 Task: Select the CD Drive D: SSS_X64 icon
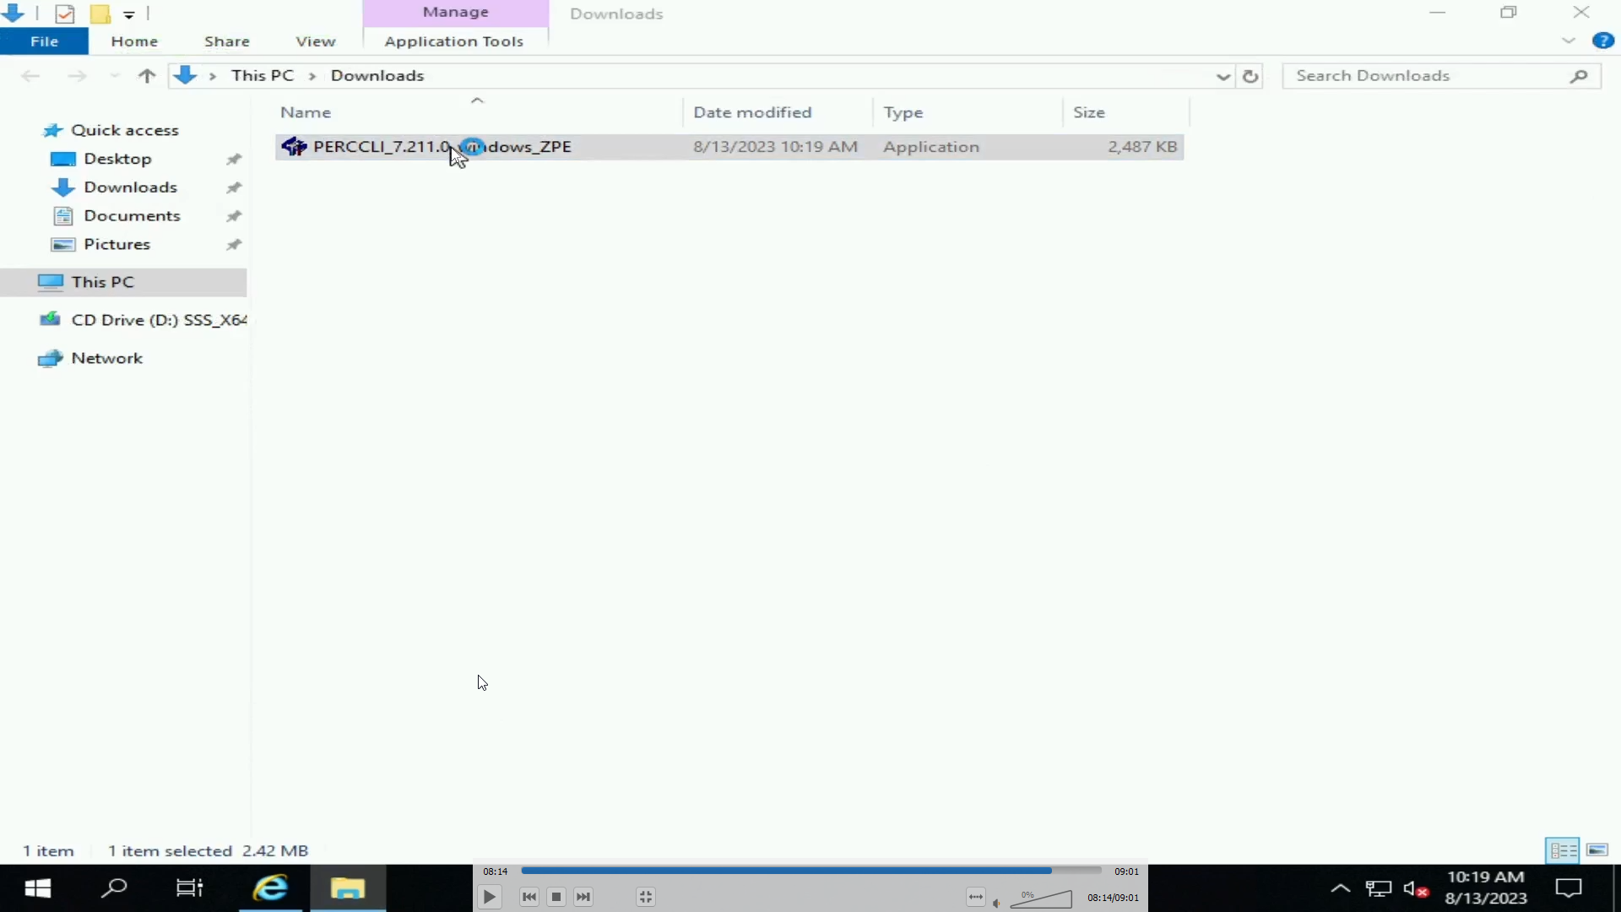[x=52, y=321]
